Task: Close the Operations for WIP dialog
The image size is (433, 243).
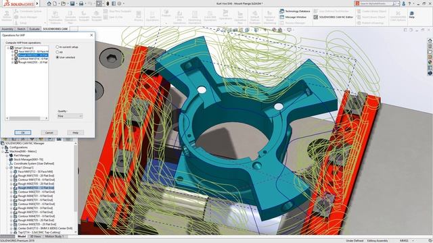Action: [91, 35]
